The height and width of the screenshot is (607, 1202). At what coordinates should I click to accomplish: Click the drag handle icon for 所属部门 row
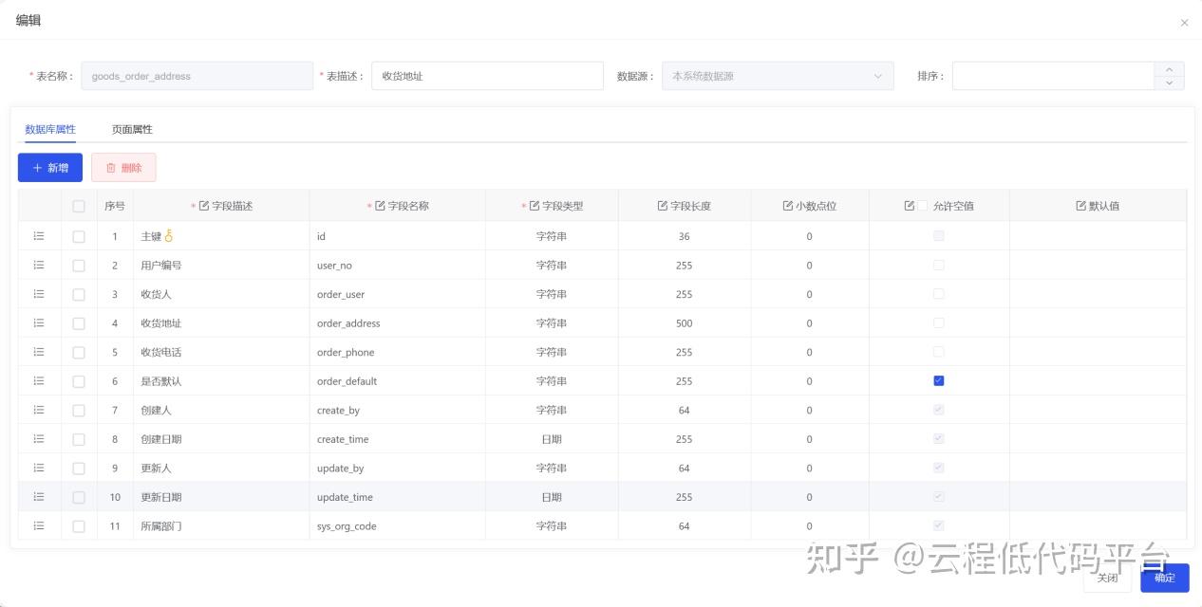click(x=39, y=525)
